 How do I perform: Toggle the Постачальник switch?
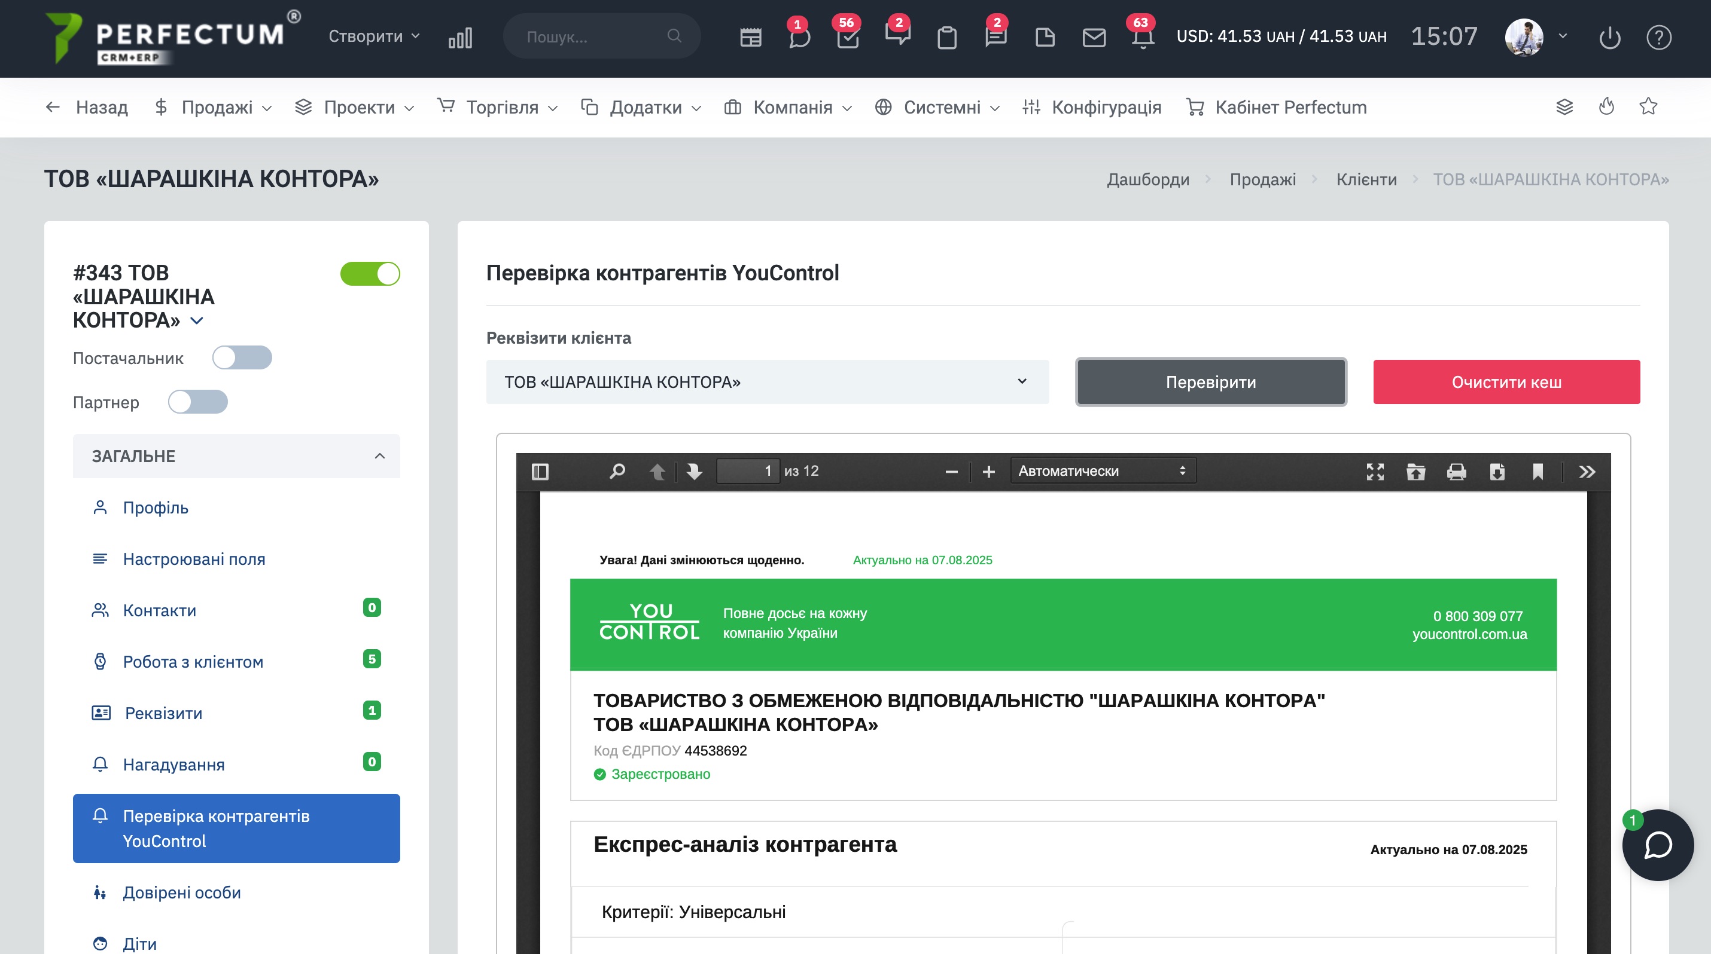click(242, 357)
